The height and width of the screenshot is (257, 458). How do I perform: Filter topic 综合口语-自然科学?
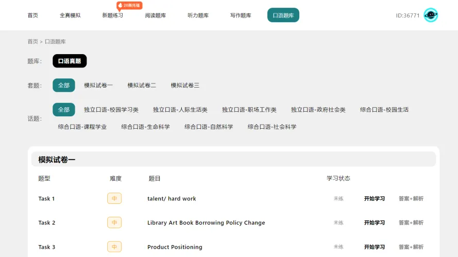point(209,127)
